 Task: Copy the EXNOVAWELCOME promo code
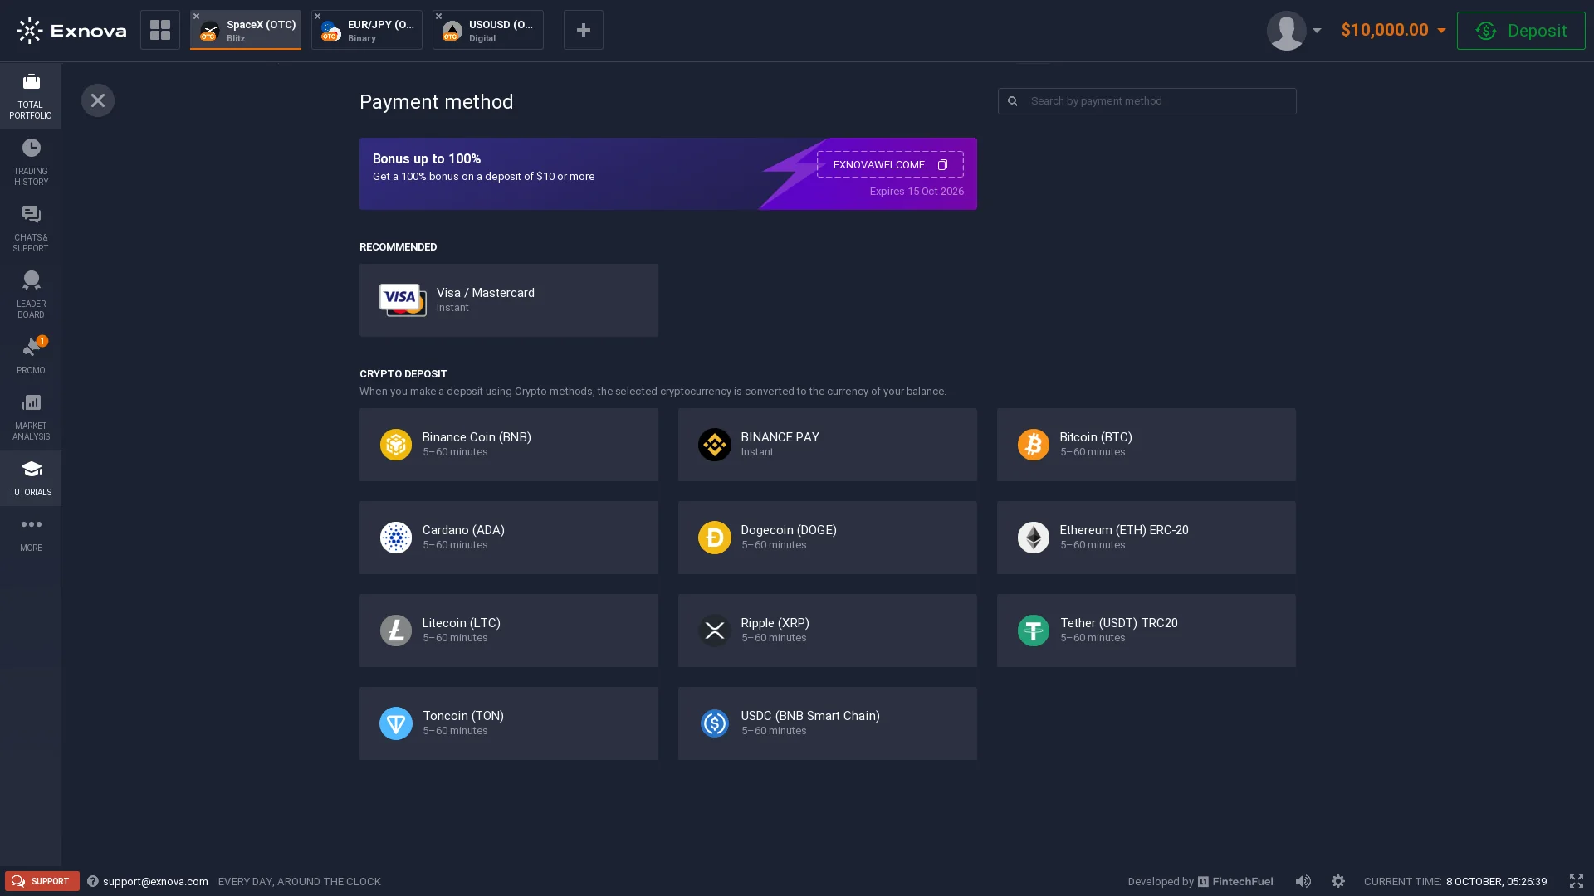[942, 165]
